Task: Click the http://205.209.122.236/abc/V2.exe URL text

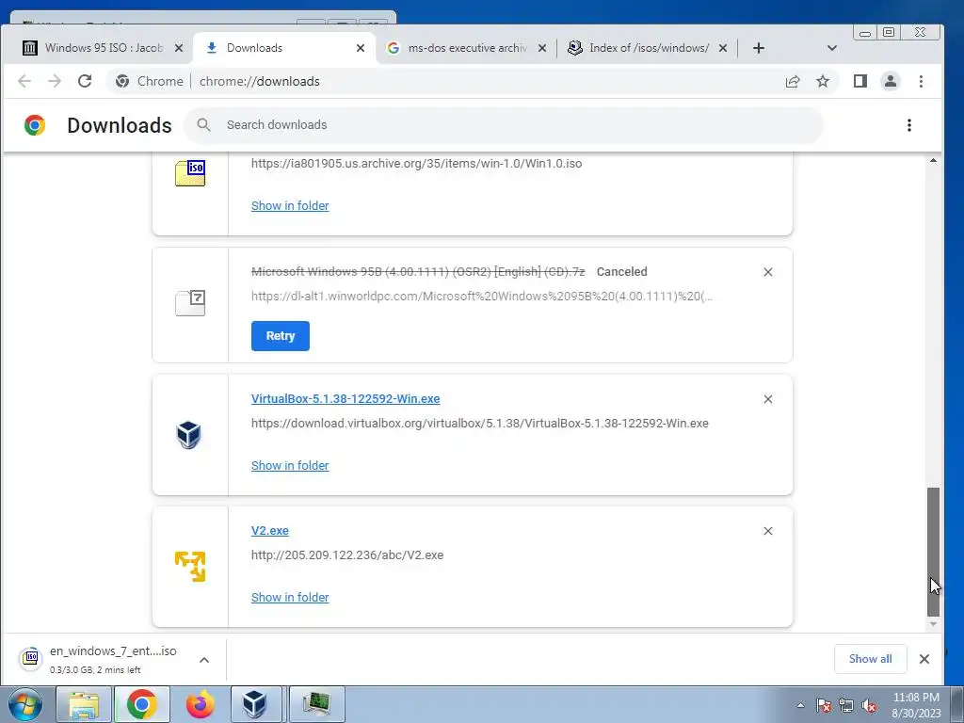Action: pyautogui.click(x=347, y=554)
